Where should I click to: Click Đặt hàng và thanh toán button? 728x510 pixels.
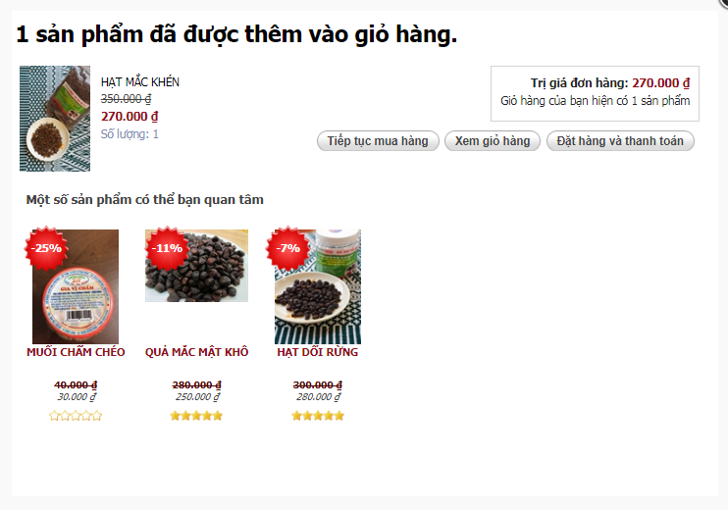(x=620, y=140)
